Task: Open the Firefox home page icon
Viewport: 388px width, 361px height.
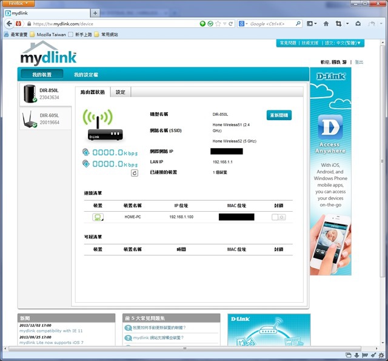Action: tap(326, 24)
